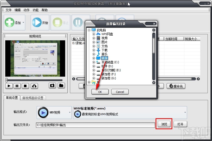Start conversion with the 开始 button
The width and height of the screenshot is (212, 141).
40,23
